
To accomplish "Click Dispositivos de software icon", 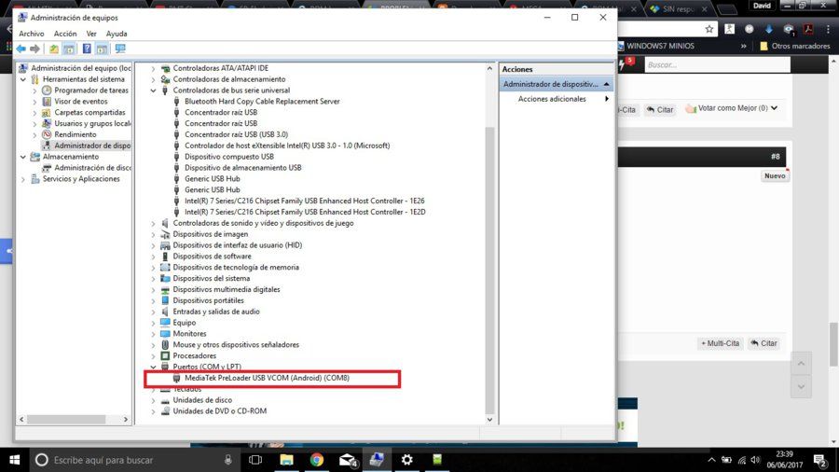I will [165, 257].
